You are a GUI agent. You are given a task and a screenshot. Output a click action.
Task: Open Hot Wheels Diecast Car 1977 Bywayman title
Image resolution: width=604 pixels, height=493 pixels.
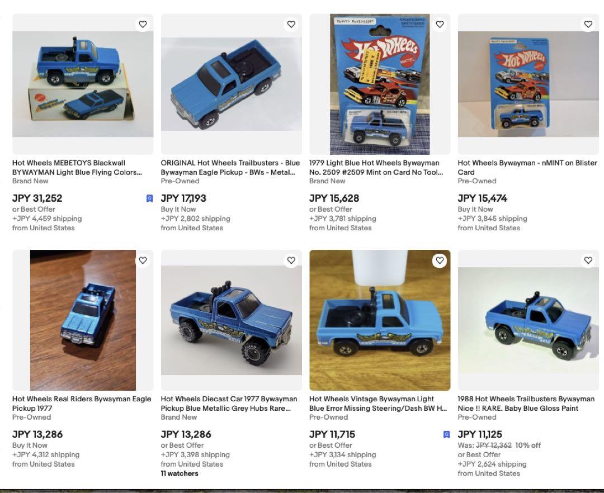pyautogui.click(x=229, y=404)
